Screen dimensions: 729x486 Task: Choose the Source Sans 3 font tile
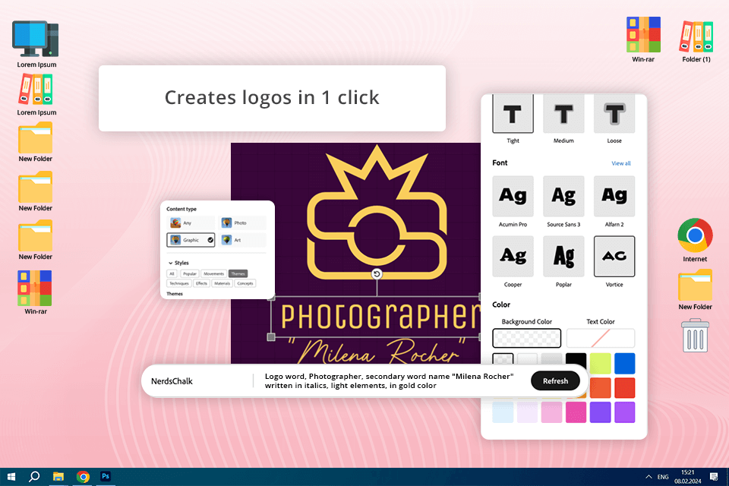[x=563, y=196]
